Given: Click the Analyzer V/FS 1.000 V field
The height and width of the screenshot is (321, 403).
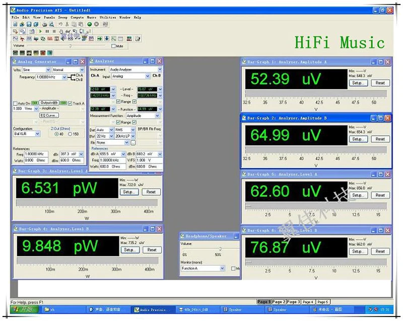Looking at the screenshot, I should pyautogui.click(x=149, y=161).
